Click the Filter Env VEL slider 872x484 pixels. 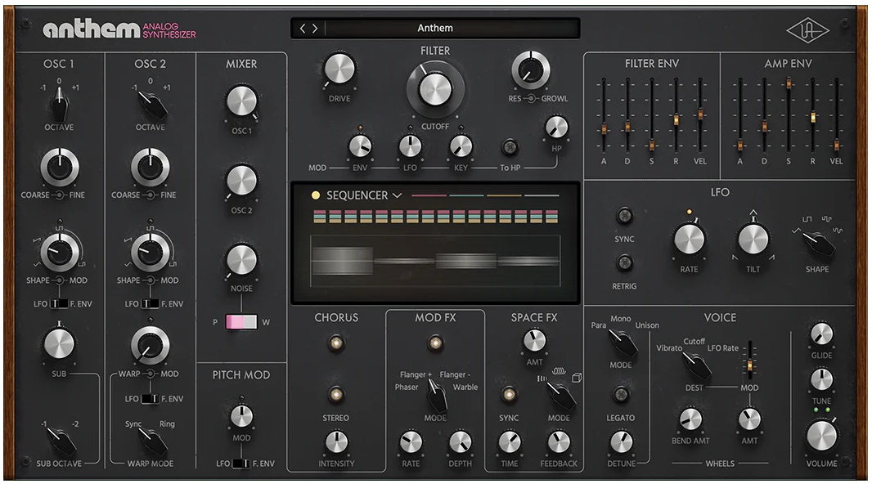(700, 114)
